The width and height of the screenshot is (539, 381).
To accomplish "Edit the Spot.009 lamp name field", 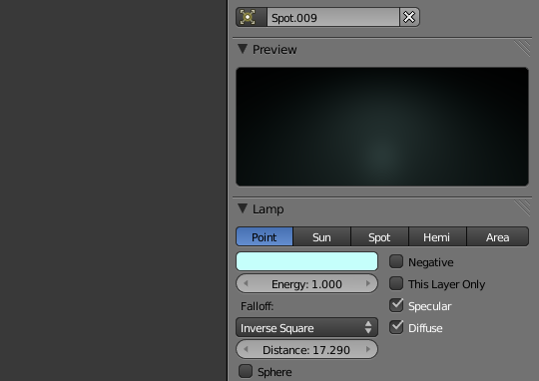I will click(x=333, y=17).
